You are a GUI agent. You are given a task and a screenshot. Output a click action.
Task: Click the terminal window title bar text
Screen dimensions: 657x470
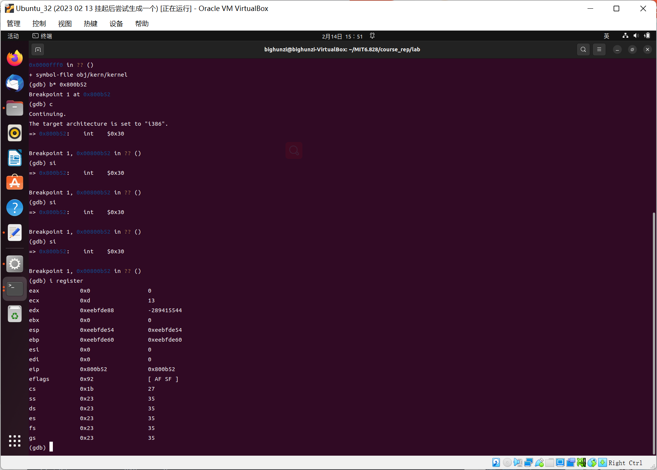tap(342, 49)
